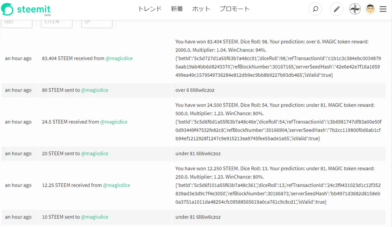Select the SP filter box
This screenshot has height=227, width=392.
click(97, 24)
